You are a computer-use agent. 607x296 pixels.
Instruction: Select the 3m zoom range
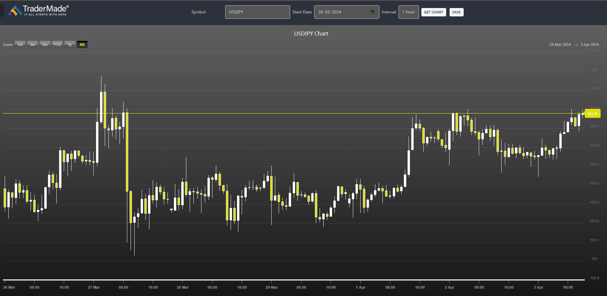click(x=32, y=45)
